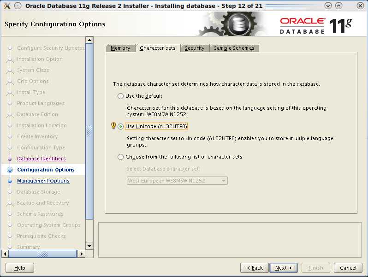Image resolution: width=368 pixels, height=277 pixels.
Task: Switch to the Sample Schemas tab
Action: tap(234, 48)
